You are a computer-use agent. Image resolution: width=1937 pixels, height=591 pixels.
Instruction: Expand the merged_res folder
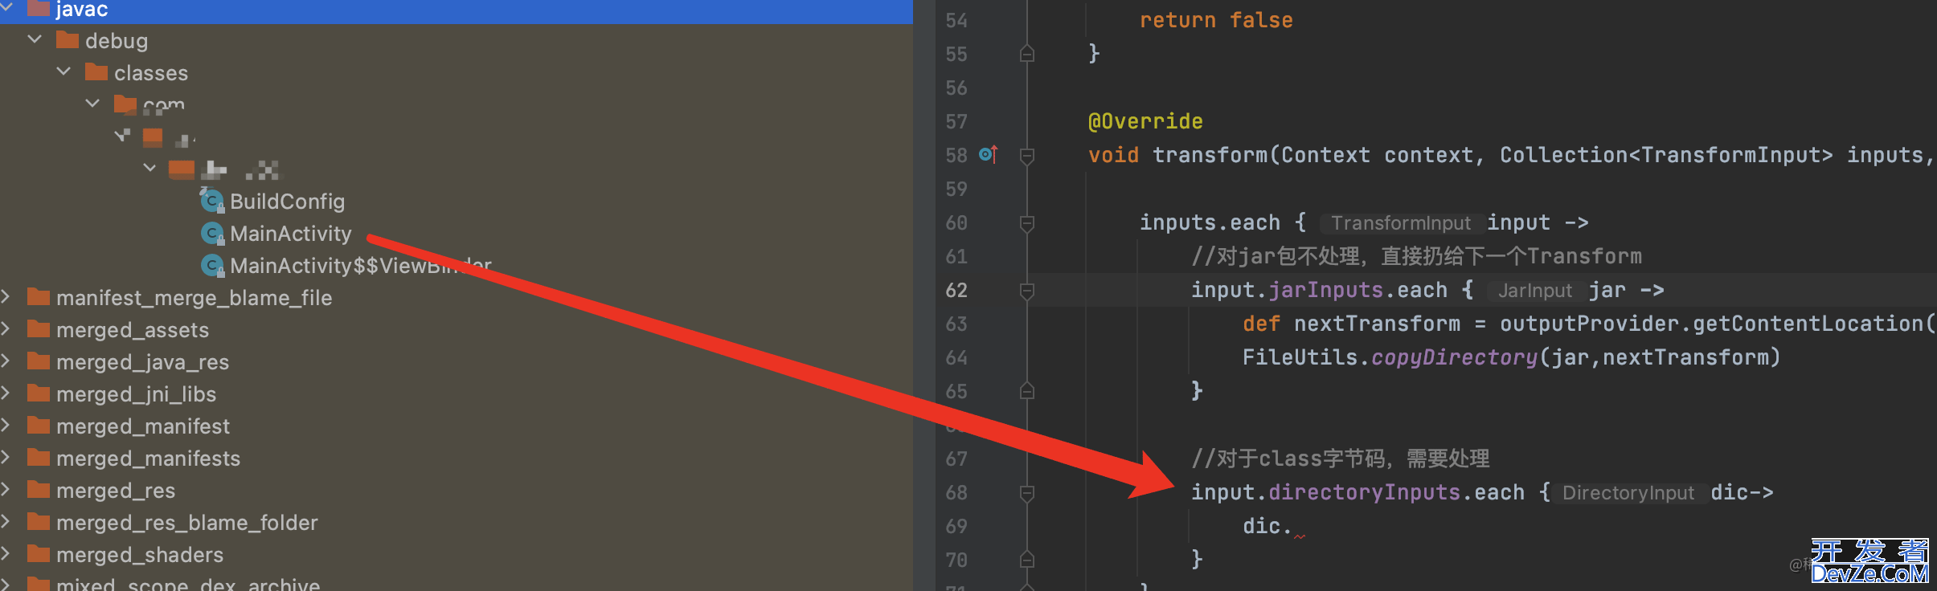click(x=6, y=489)
